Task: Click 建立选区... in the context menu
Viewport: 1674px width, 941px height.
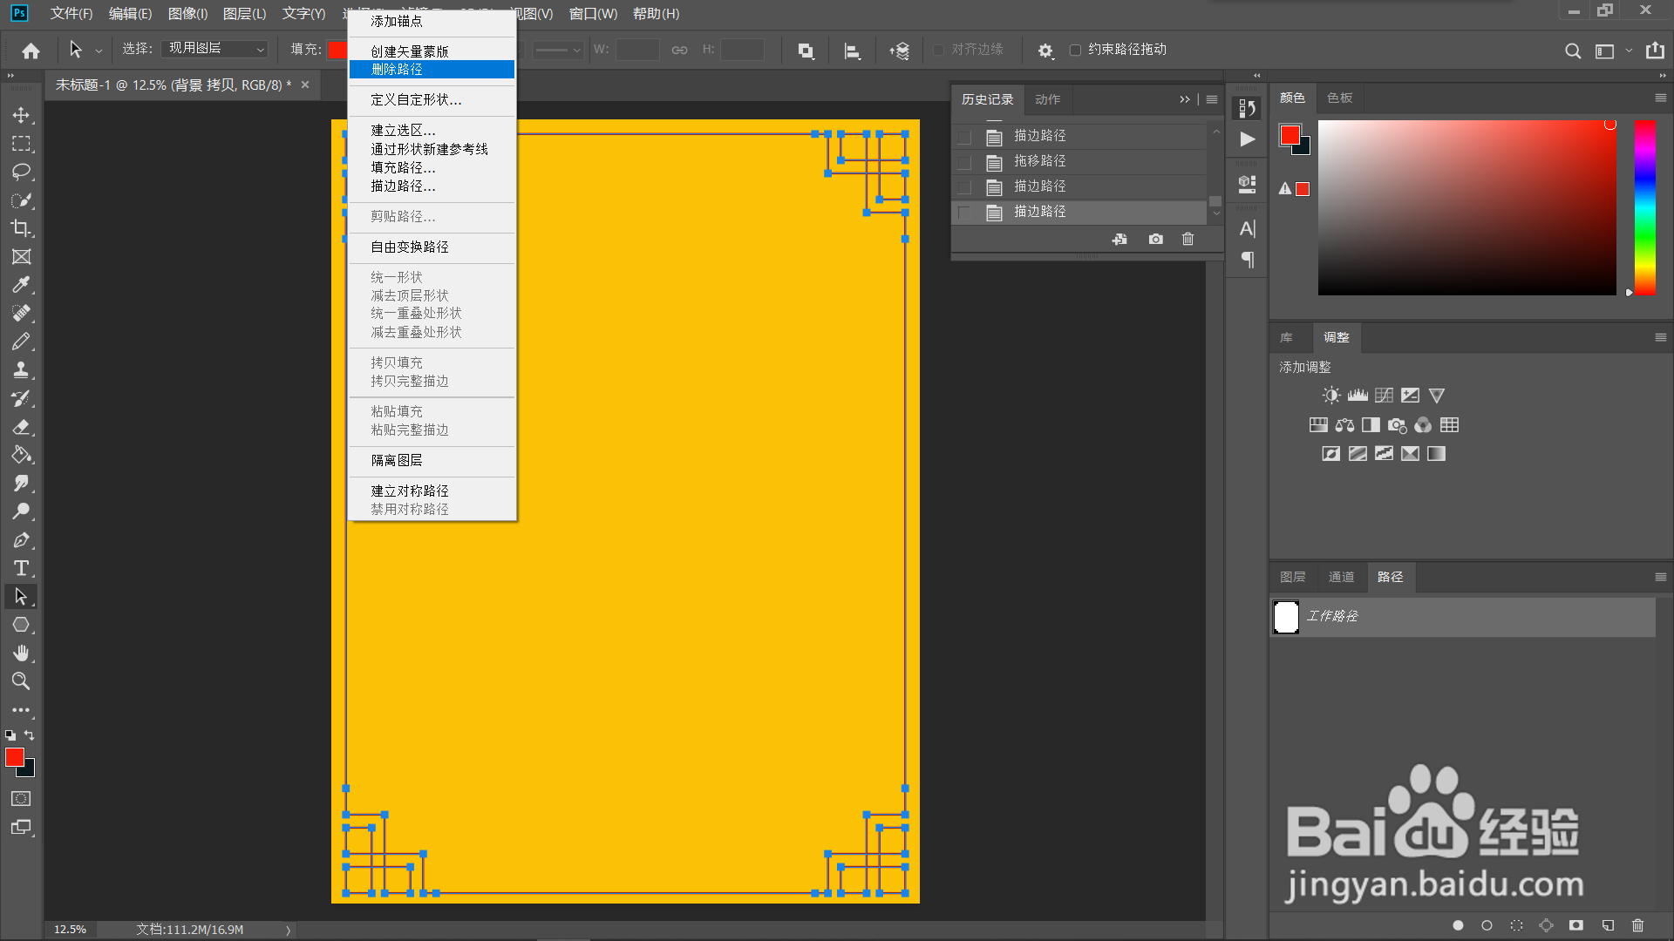Action: (403, 130)
